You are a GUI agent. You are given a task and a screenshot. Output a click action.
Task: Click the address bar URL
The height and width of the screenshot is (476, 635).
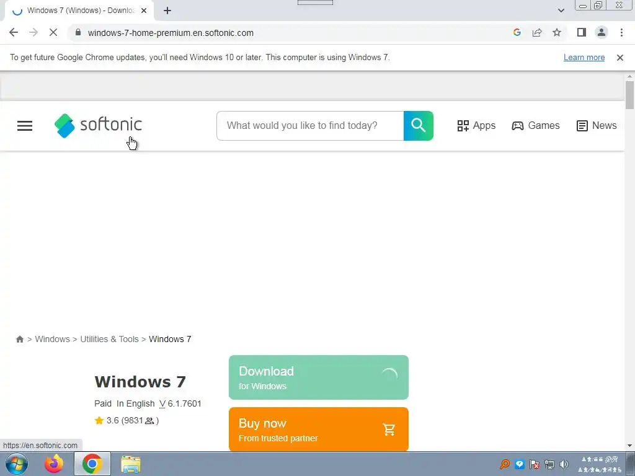tap(171, 33)
